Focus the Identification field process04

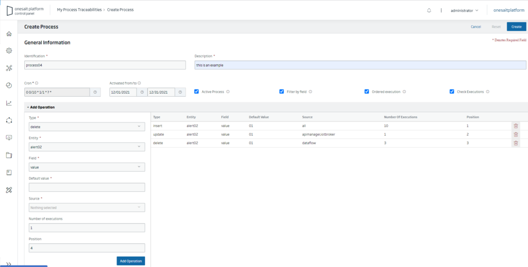[105, 65]
